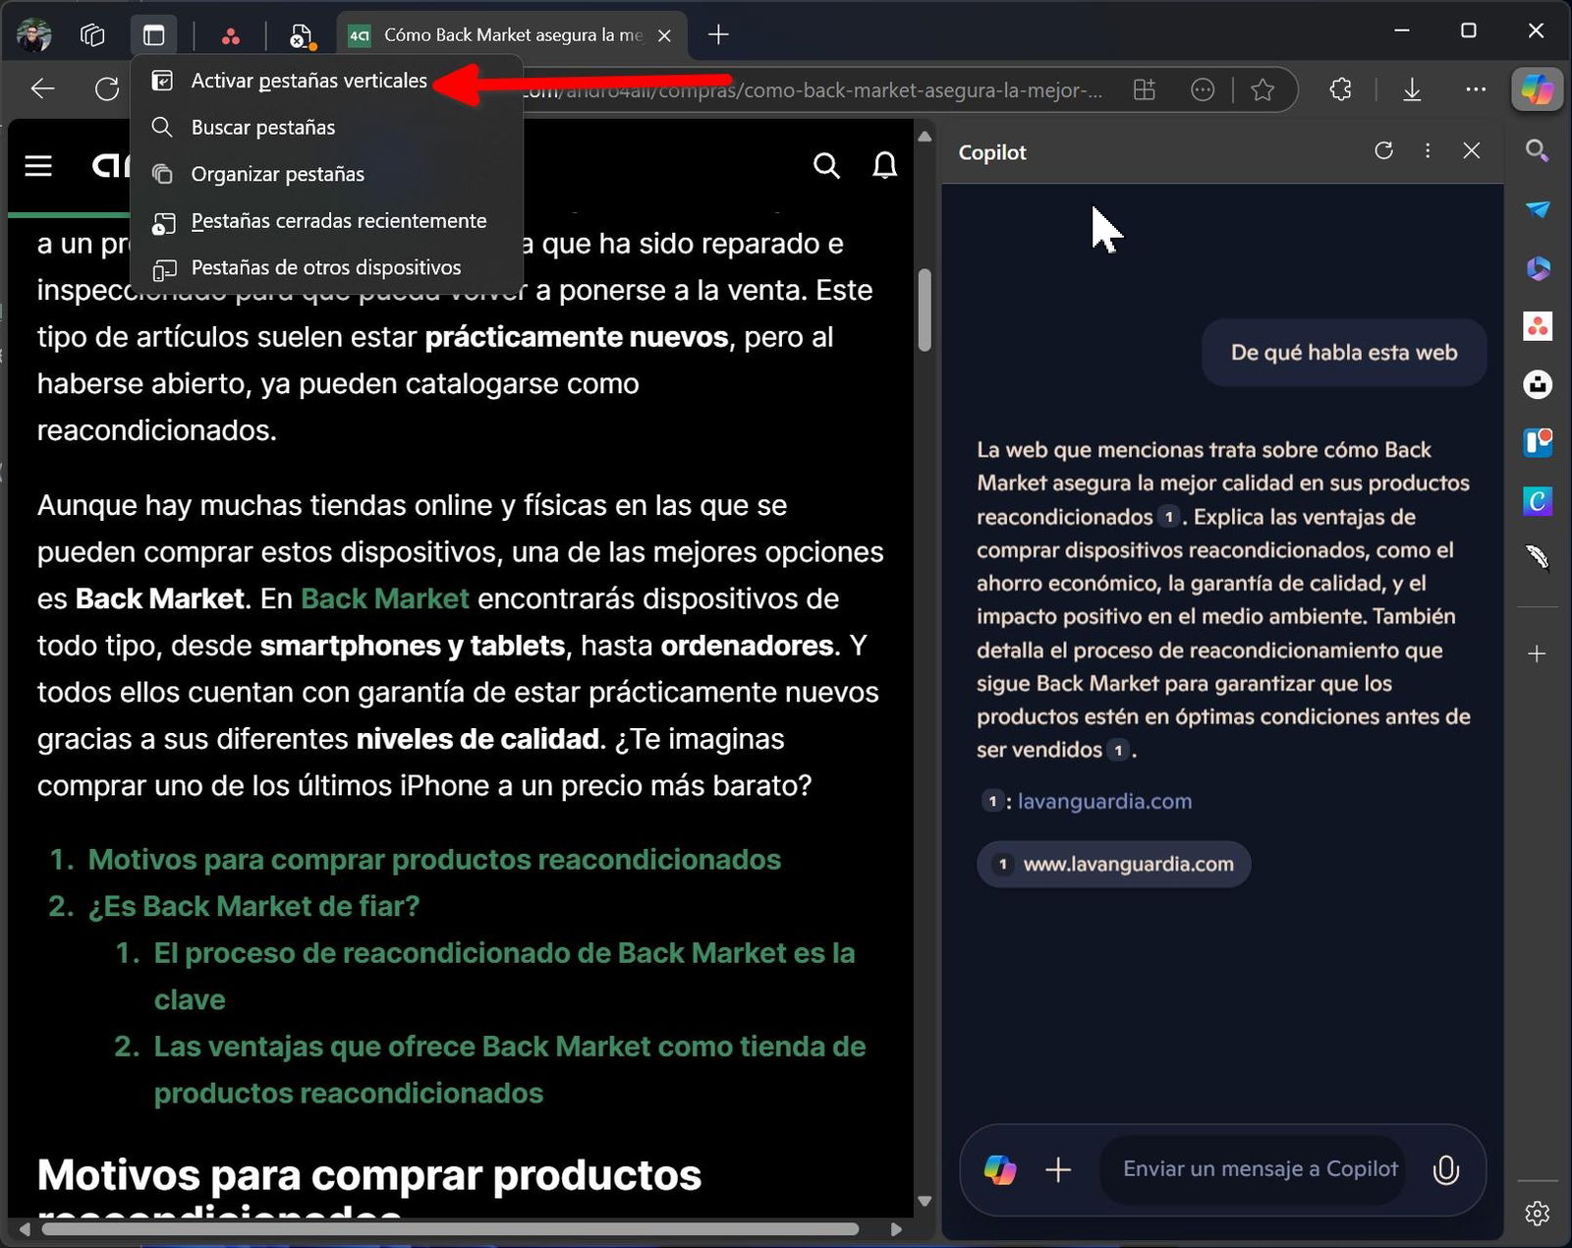
Task: Choose Activar pestañas verticales
Action: pos(326,81)
